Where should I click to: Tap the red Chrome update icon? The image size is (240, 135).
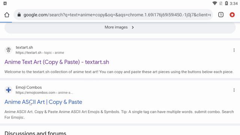(232, 15)
